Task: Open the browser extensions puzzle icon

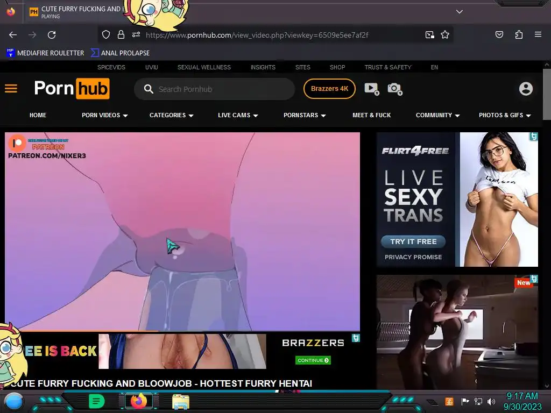Action: click(x=519, y=34)
